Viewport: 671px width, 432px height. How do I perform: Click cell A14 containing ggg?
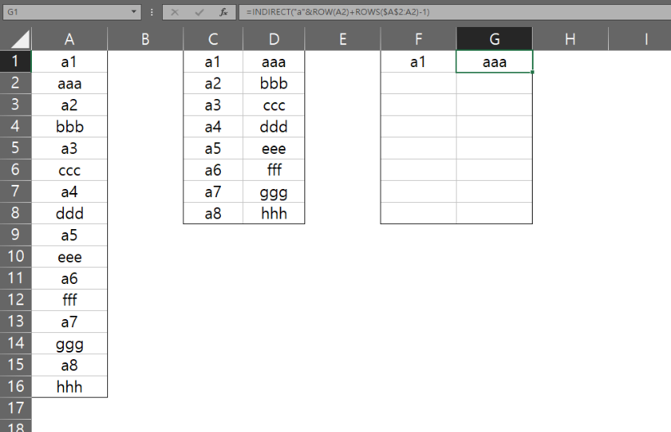[70, 344]
